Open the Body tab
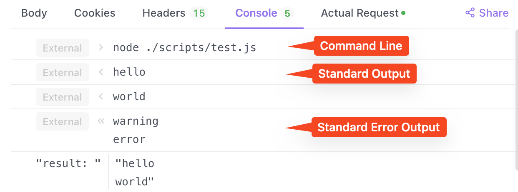The height and width of the screenshot is (192, 518). pos(34,13)
